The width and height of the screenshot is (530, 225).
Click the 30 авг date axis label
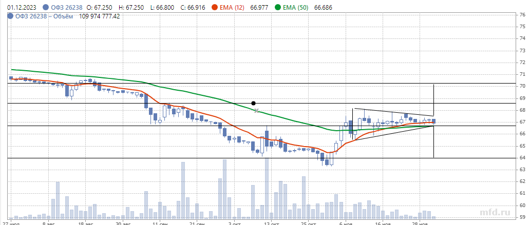[x=123, y=223]
